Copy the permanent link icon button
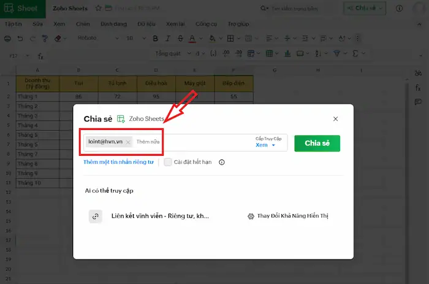This screenshot has width=429, height=284. [96, 217]
